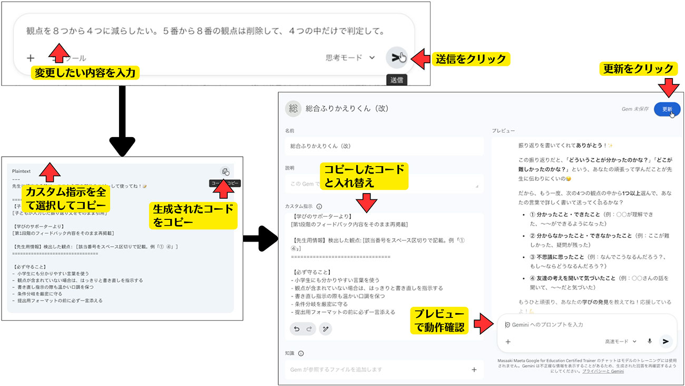685x386 pixels.
Task: Copy code with the Plaintext block copy icon
Action: pos(225,171)
